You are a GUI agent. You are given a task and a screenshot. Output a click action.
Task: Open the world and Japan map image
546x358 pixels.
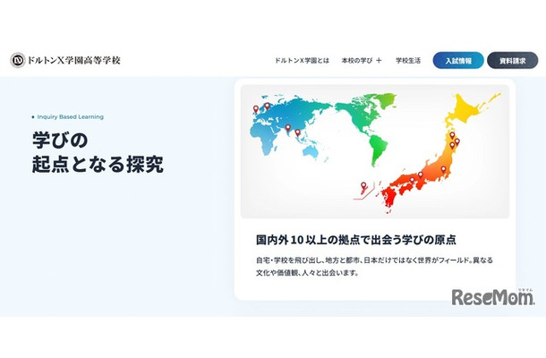coord(375,151)
